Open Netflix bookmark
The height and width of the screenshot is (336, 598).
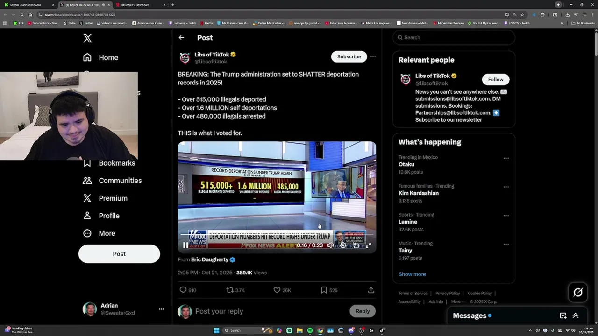207,23
